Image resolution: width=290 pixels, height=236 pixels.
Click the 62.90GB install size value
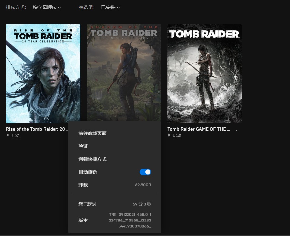coord(143,185)
